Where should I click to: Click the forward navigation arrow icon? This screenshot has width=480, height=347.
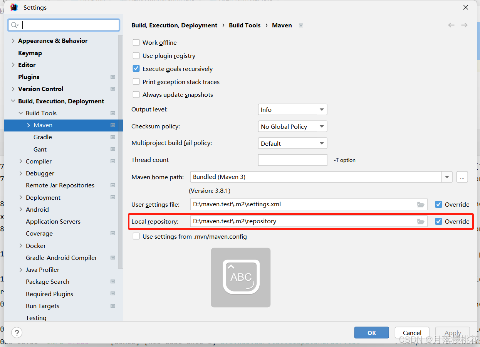pyautogui.click(x=464, y=25)
